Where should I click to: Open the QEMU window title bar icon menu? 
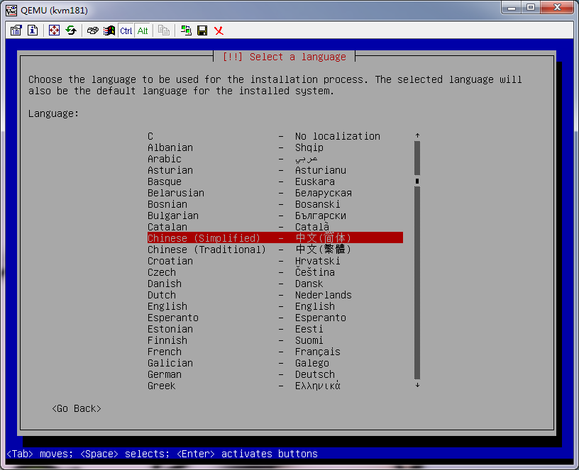(x=11, y=9)
